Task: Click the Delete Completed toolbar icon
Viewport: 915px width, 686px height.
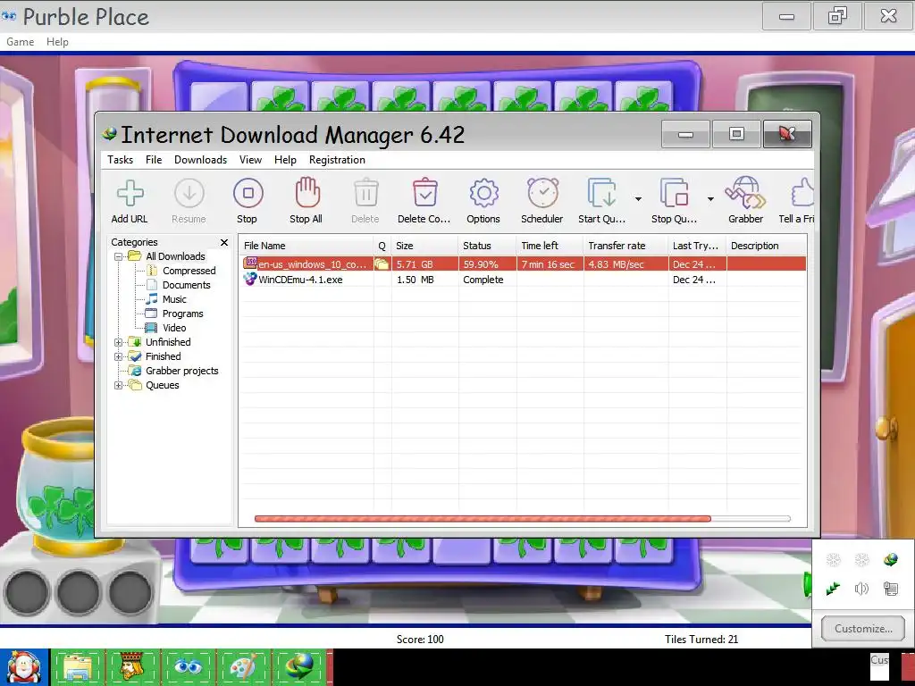Action: point(424,193)
